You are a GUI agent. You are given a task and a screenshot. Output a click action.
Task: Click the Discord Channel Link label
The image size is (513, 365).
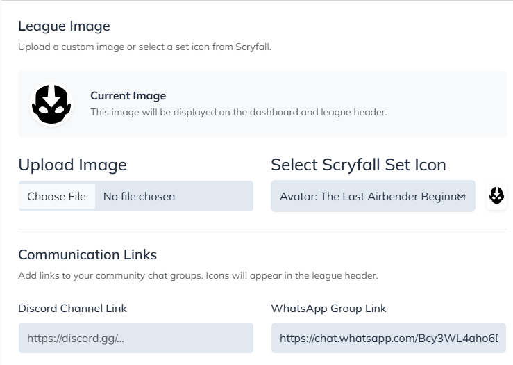click(x=73, y=308)
